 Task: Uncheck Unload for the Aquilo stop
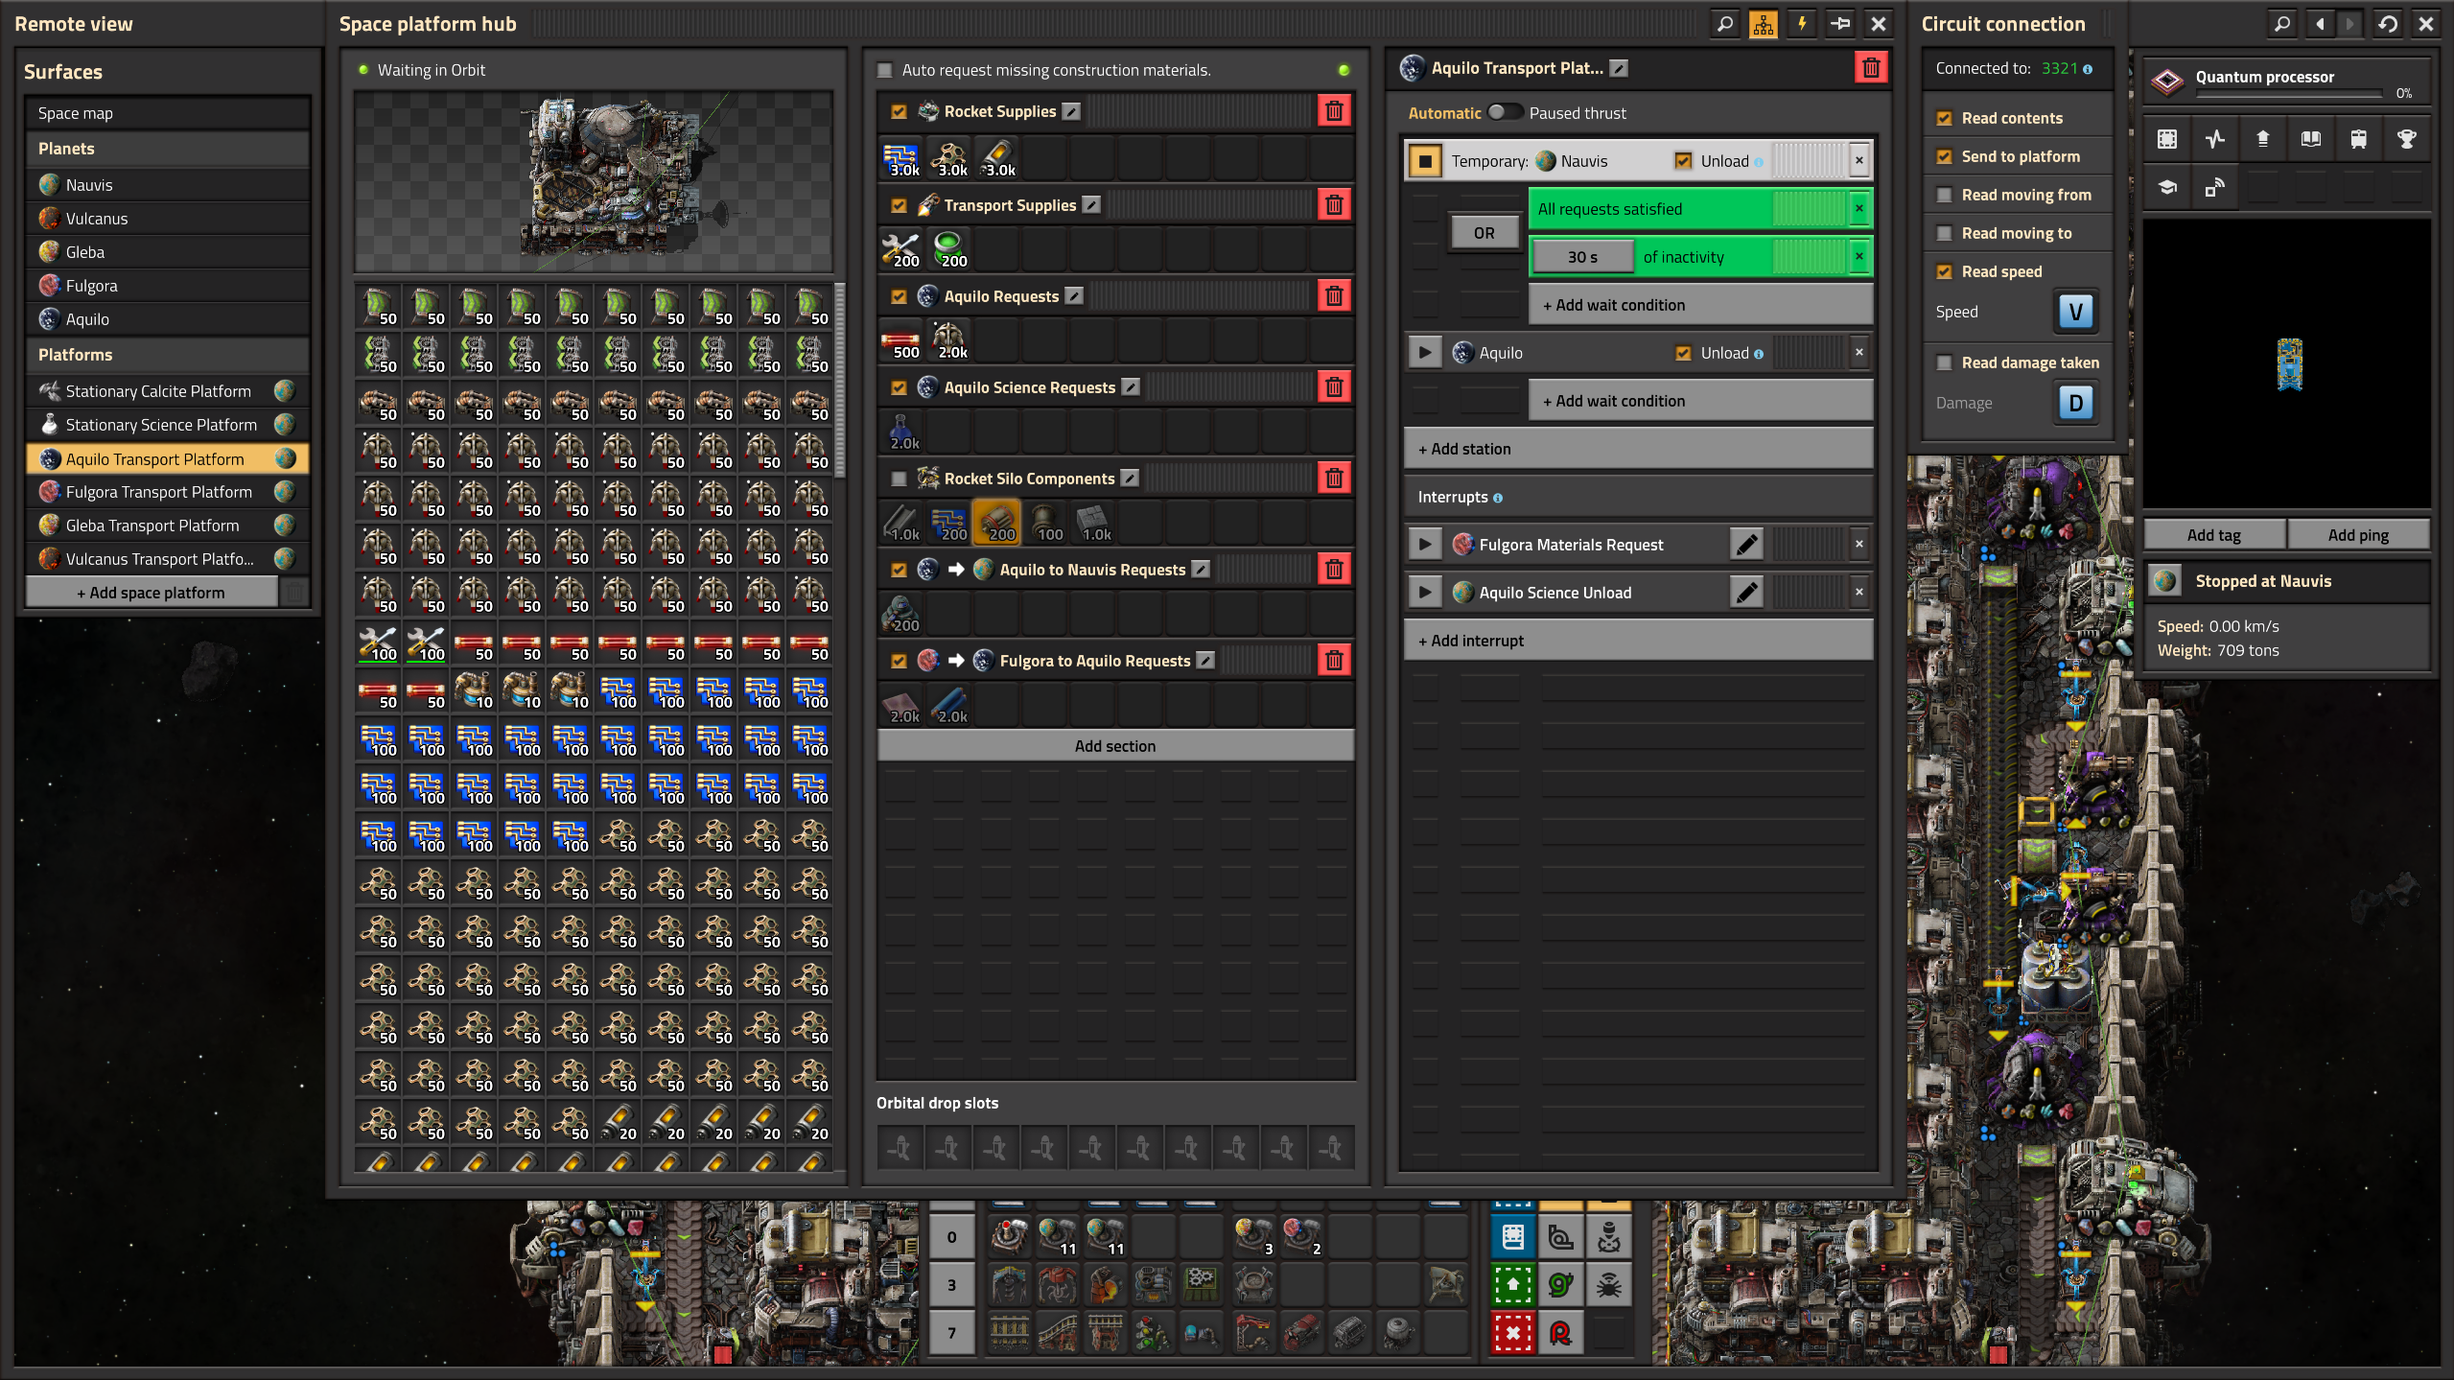point(1683,353)
